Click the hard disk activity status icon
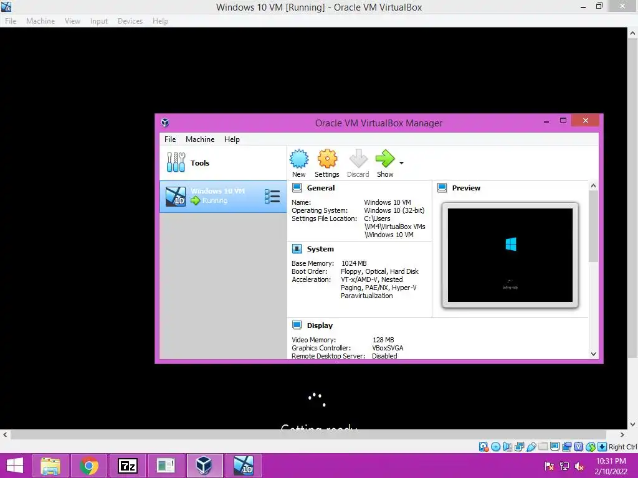638x478 pixels. pyautogui.click(x=483, y=447)
